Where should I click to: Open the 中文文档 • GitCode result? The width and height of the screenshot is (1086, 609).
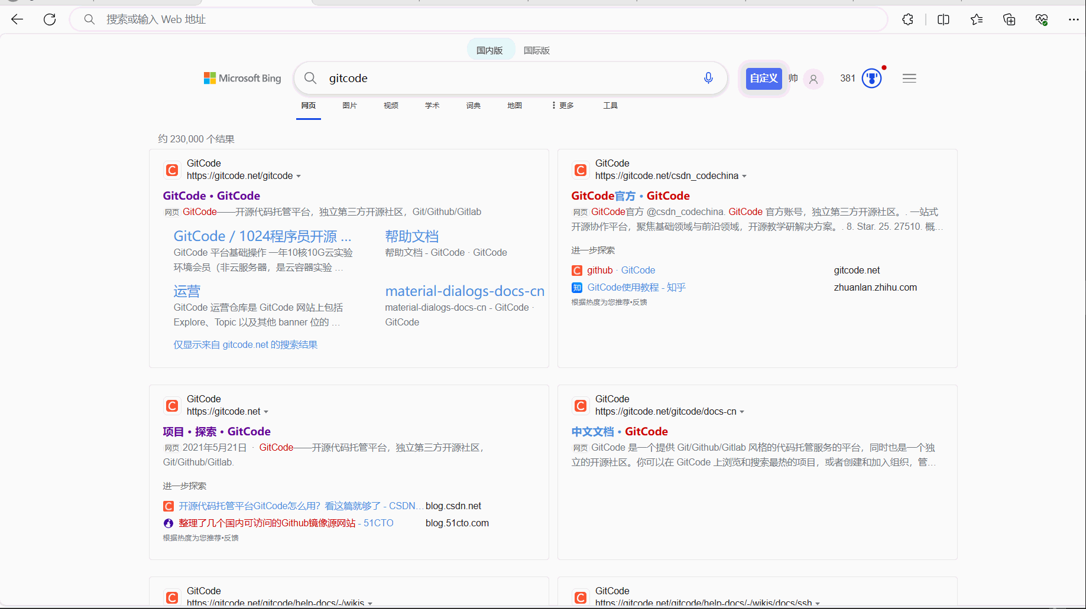(620, 431)
